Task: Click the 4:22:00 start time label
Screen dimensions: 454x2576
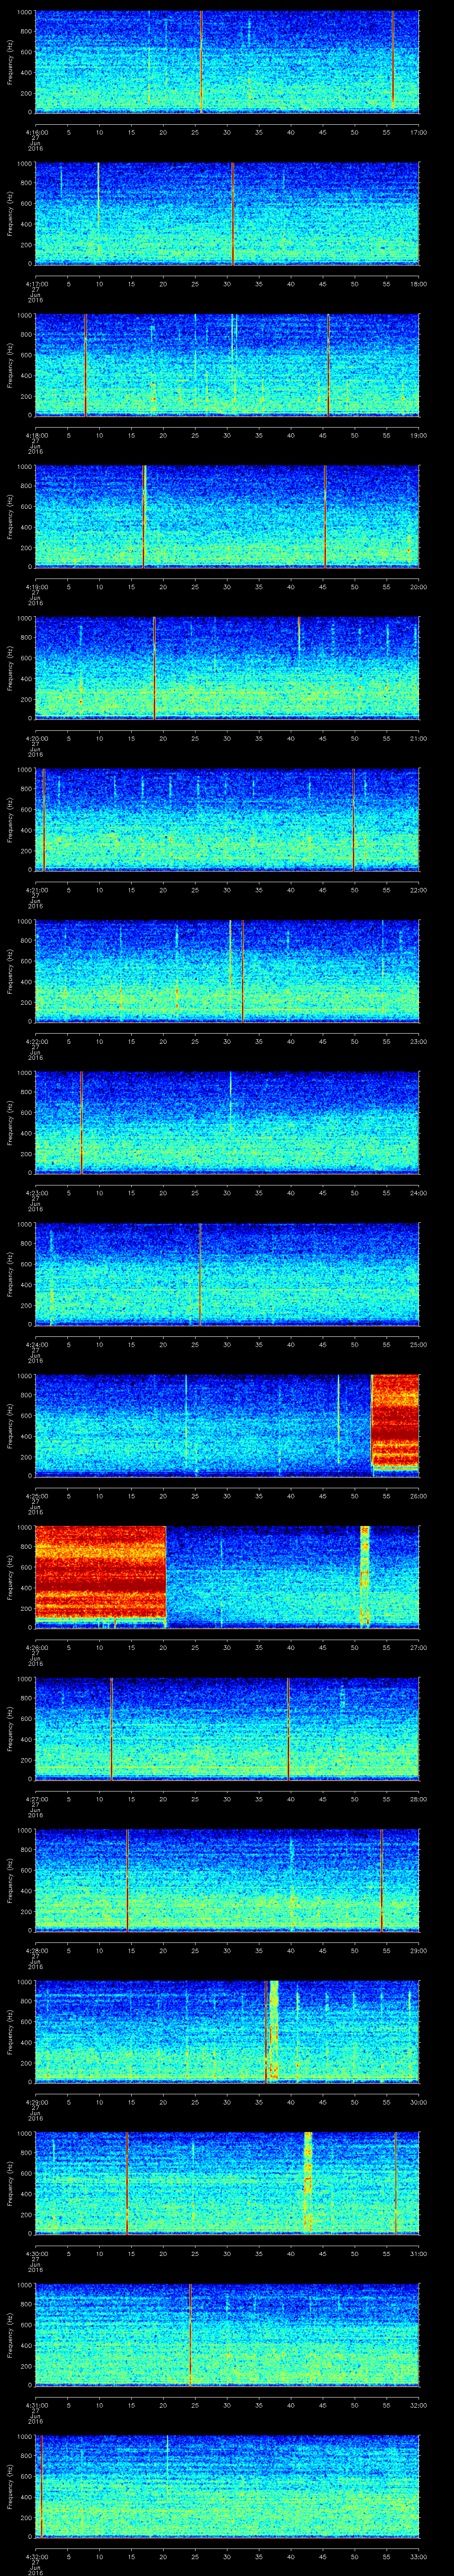Action: tap(36, 1042)
